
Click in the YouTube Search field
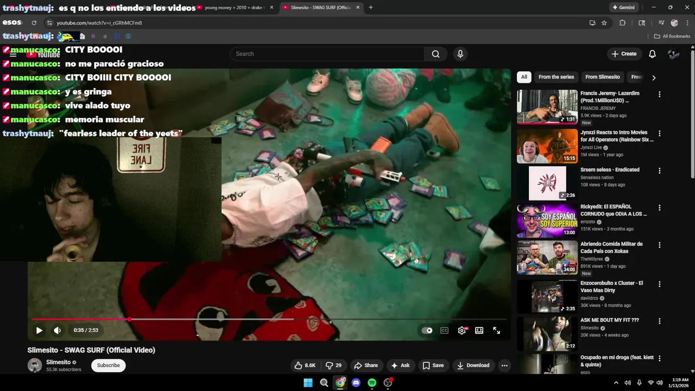point(327,54)
